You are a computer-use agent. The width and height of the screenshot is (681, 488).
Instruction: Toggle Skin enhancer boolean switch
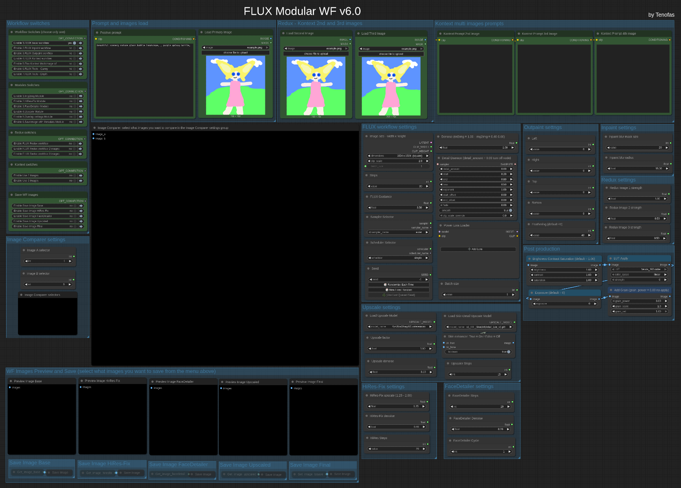pos(508,352)
